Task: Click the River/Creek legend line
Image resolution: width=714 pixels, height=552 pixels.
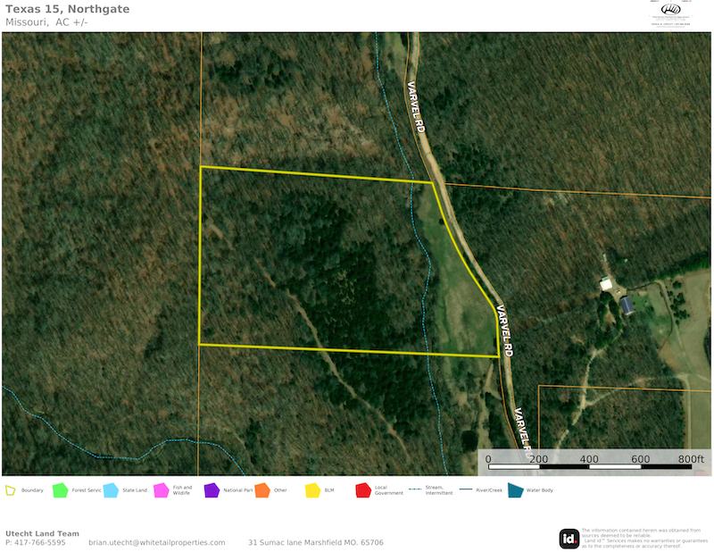Action: pyautogui.click(x=466, y=490)
